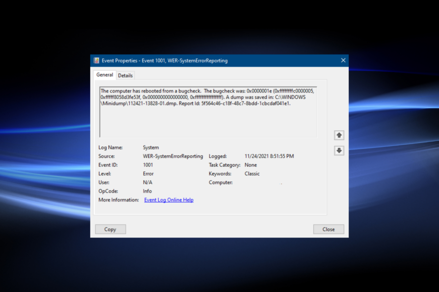The height and width of the screenshot is (292, 439).
Task: Switch to the Details tab
Action: click(x=125, y=76)
